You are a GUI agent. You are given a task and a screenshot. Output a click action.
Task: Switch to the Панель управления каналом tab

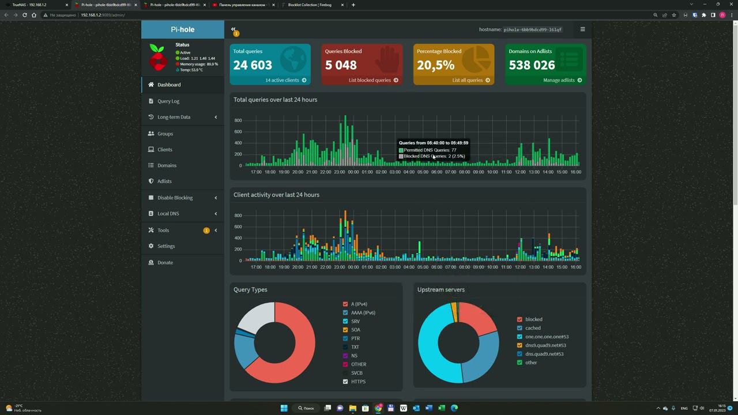click(x=243, y=5)
